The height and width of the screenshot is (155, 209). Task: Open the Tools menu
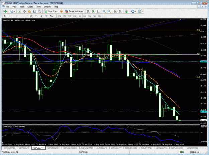click(x=38, y=7)
